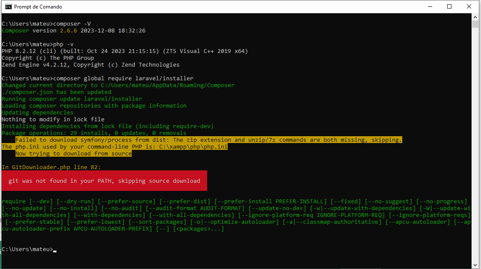This screenshot has height=269, width=481.
Task: Click the "Copyright (c) The PHP Group" line
Action: pyautogui.click(x=48, y=58)
